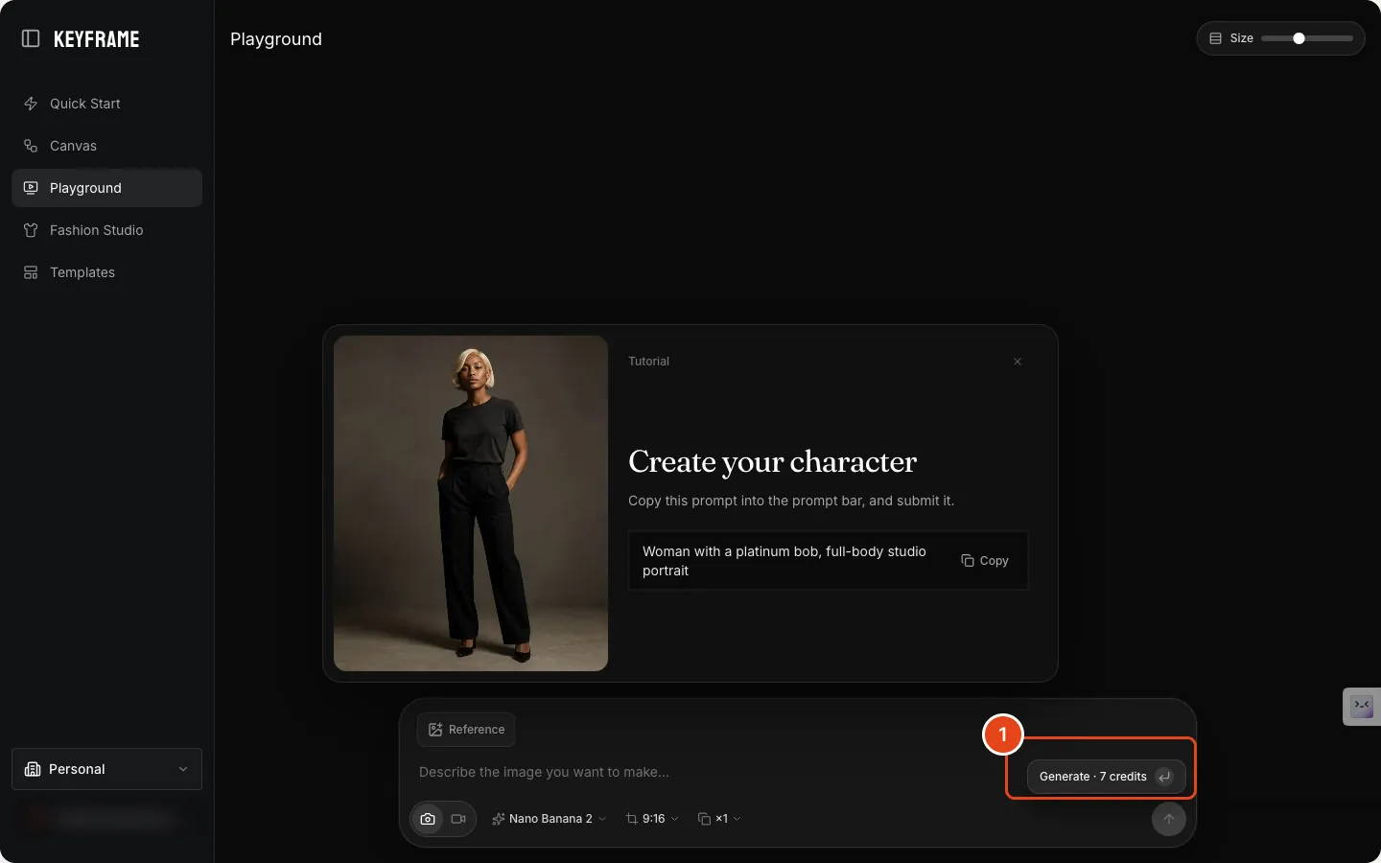This screenshot has width=1381, height=863.
Task: Collapse sidebar with the panel icon
Action: pos(31,38)
